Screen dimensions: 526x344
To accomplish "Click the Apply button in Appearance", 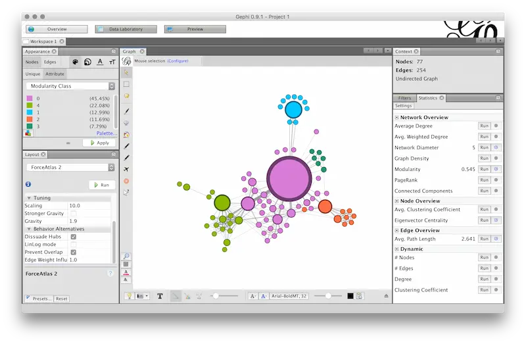I will click(x=99, y=143).
